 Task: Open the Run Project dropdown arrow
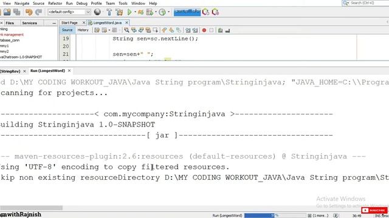click(x=135, y=12)
